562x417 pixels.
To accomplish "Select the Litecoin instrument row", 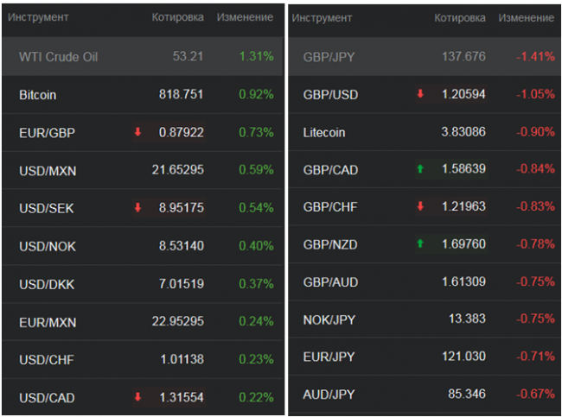I will [324, 132].
